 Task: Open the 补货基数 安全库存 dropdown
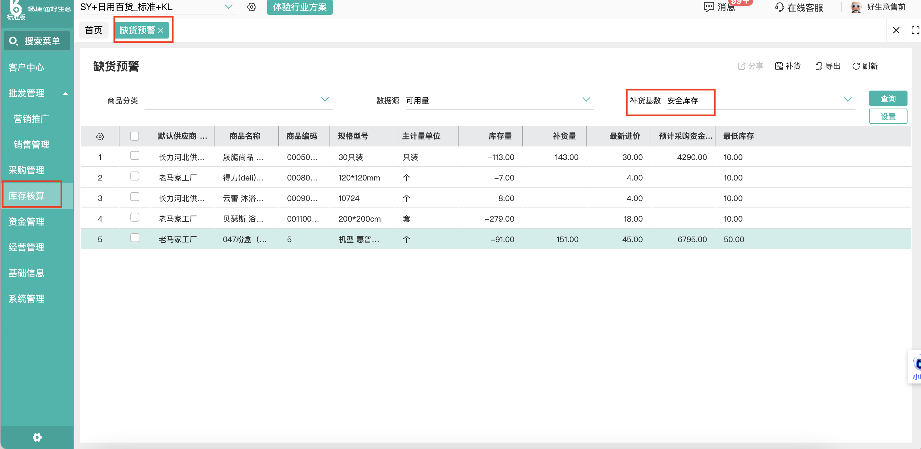[847, 99]
